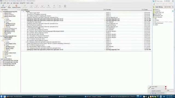Click the Get Mail toolbar icon
Image resolution: width=175 pixels, height=98 pixels.
pos(3,6)
